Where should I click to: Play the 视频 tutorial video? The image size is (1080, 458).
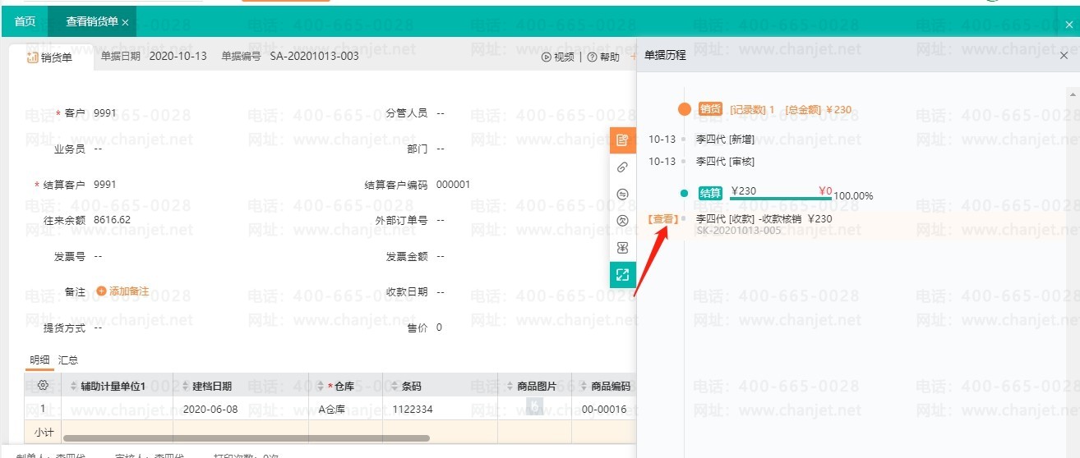click(x=558, y=57)
